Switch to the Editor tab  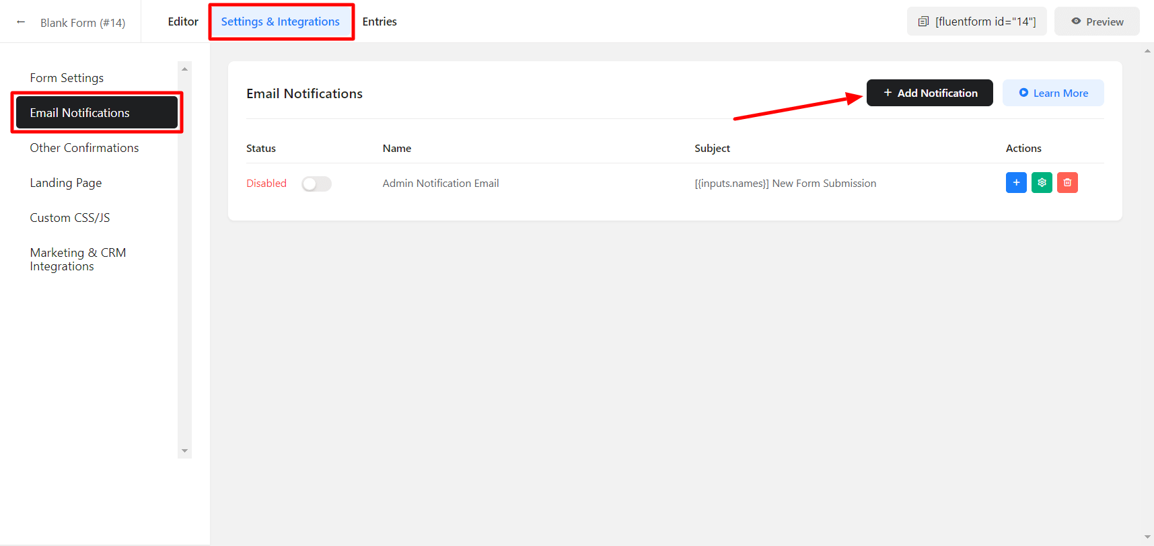pos(183,22)
